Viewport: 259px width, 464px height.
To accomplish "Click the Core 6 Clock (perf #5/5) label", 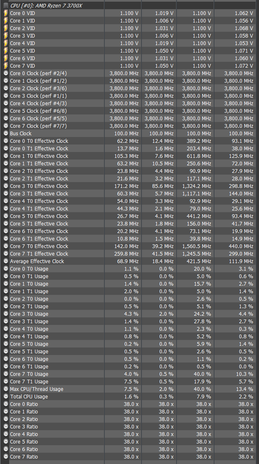I will pos(38,118).
